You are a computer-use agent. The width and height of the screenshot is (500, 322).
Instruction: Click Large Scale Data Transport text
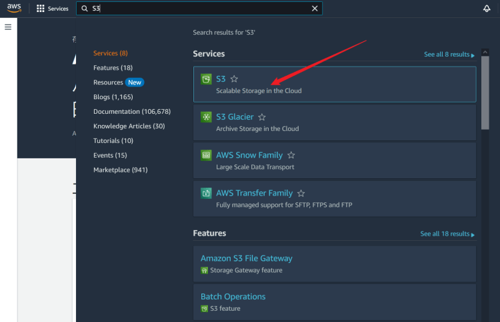pyautogui.click(x=255, y=167)
